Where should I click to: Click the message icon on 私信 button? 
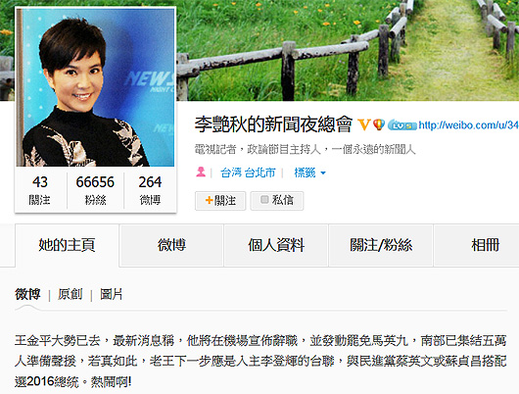pyautogui.click(x=264, y=200)
